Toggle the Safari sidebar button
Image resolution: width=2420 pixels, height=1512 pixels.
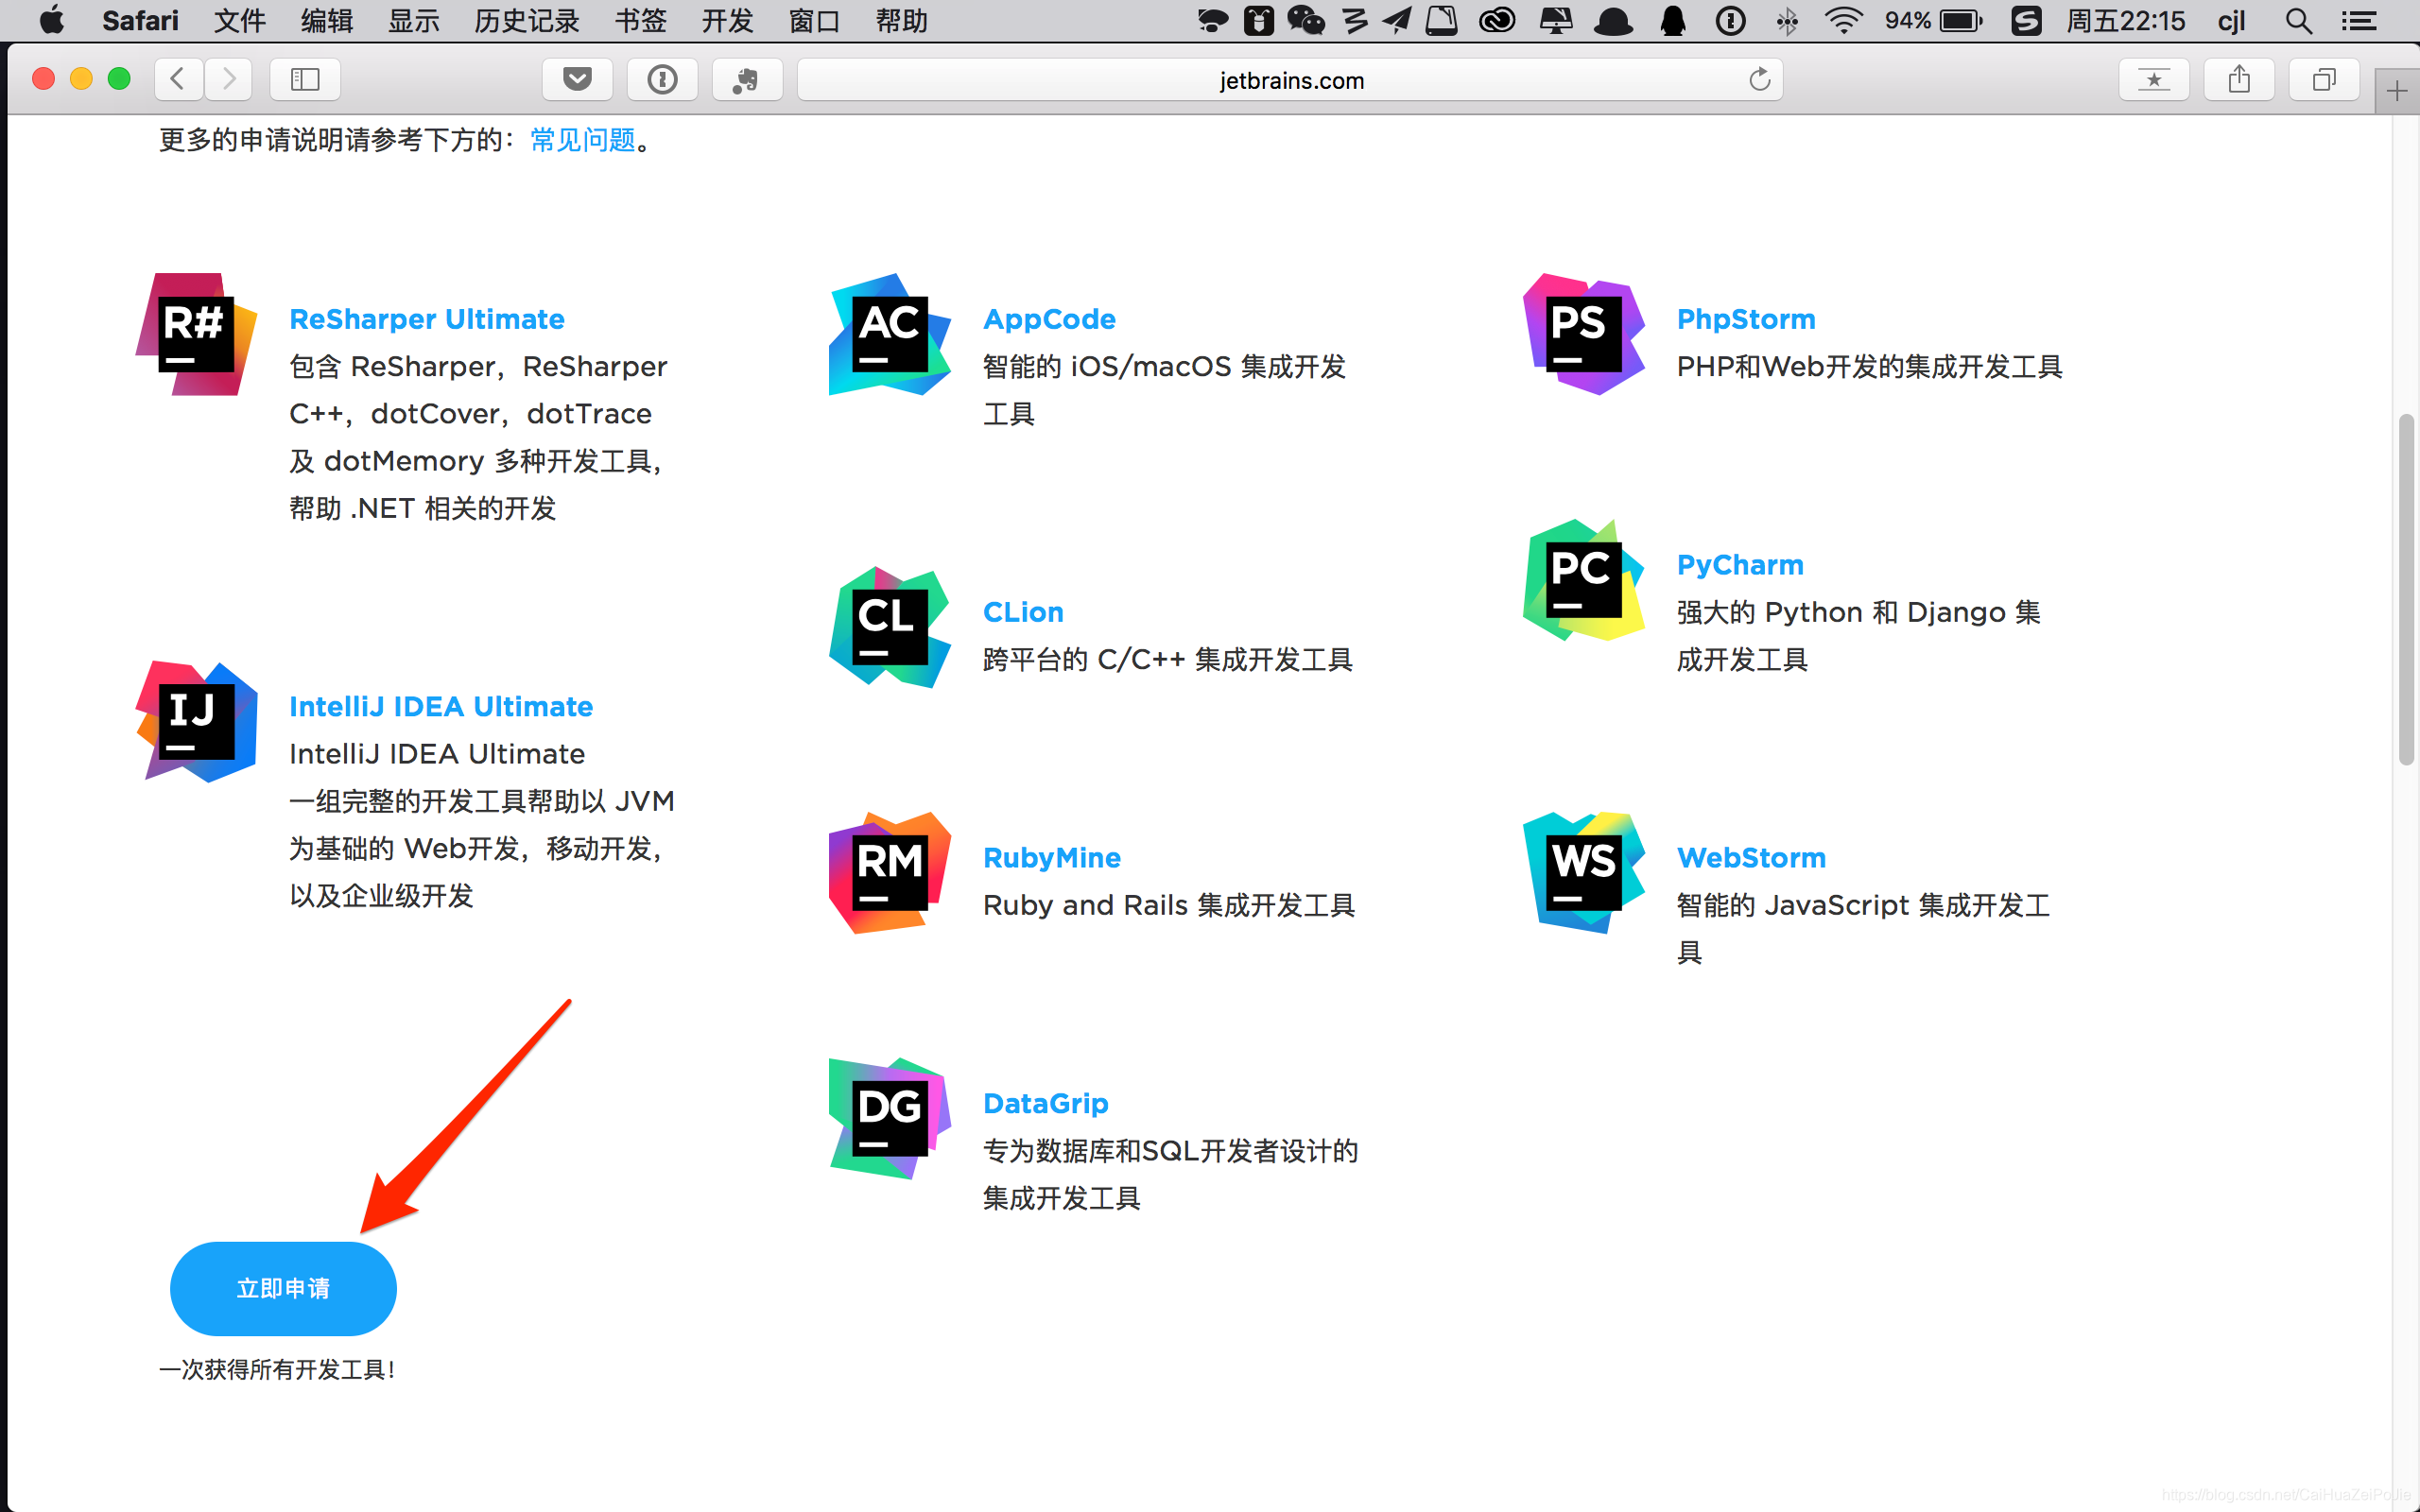click(x=305, y=79)
